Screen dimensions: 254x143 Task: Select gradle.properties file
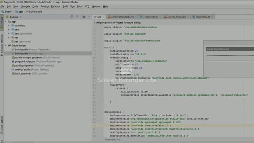tap(33, 66)
